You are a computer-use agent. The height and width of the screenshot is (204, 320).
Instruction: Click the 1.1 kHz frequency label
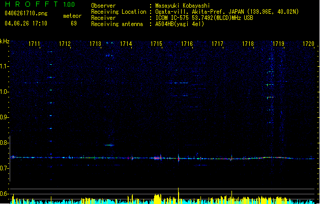click(4, 66)
